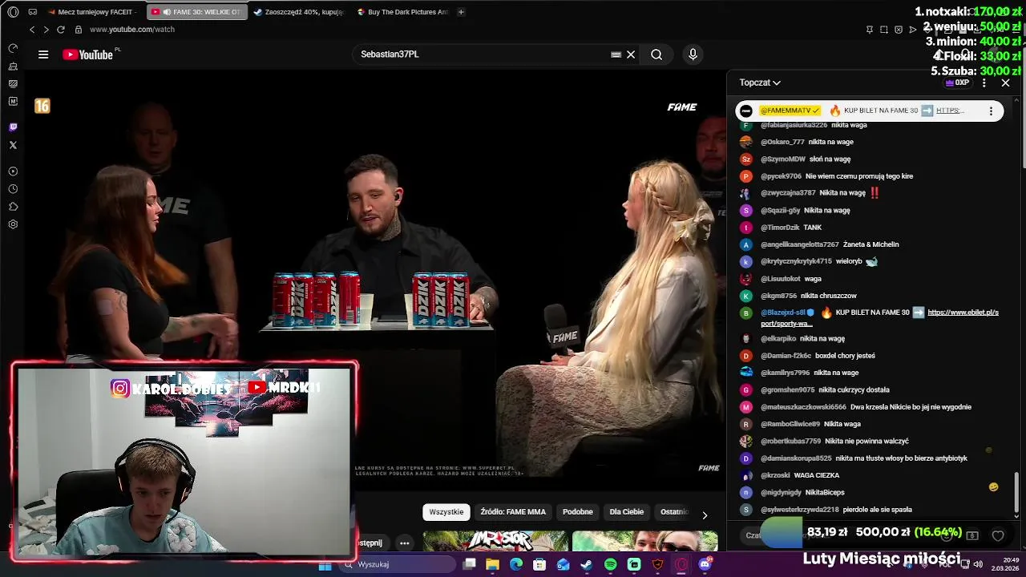Screen dimensions: 1026x577
Task: Click the Windows taskbar Wyszukaj search box
Action: [x=397, y=564]
